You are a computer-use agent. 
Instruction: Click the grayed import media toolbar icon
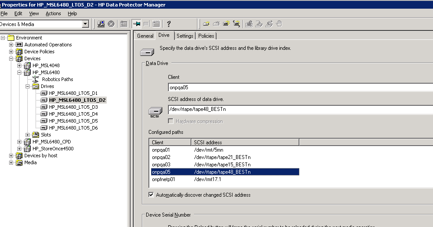[249, 24]
